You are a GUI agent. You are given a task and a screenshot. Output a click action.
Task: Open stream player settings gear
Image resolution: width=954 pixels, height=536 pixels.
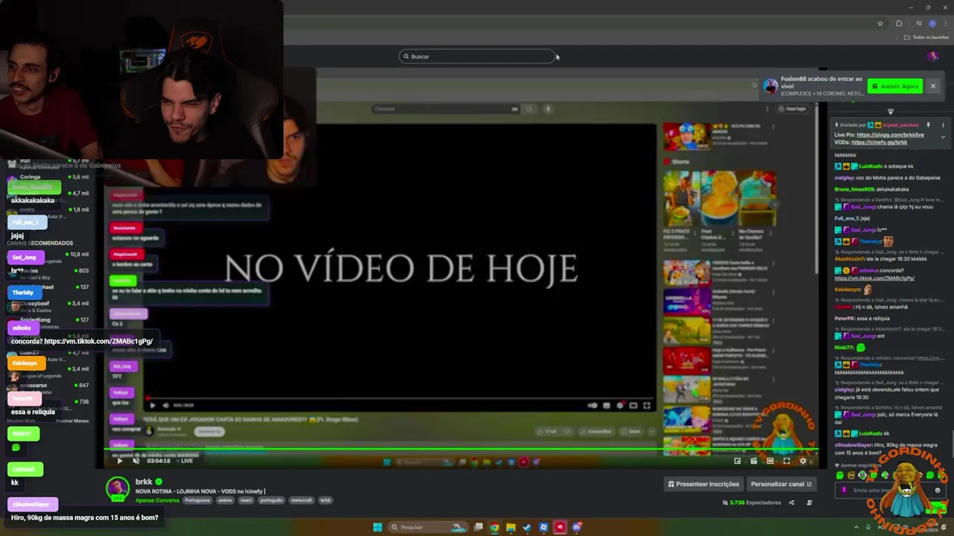[803, 461]
